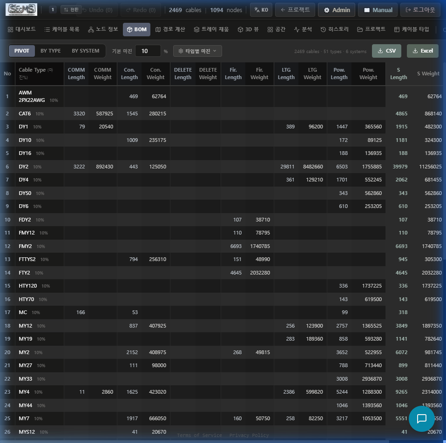This screenshot has width=446, height=443.
Task: Click the Pow. Length column header
Action: pos(339,74)
